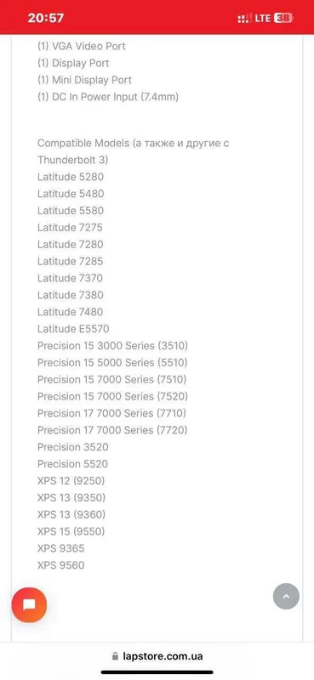Screen dimensions: 314x680
Task: Tap Precision 15 3000 Series (3510) text
Action: pyautogui.click(x=112, y=346)
